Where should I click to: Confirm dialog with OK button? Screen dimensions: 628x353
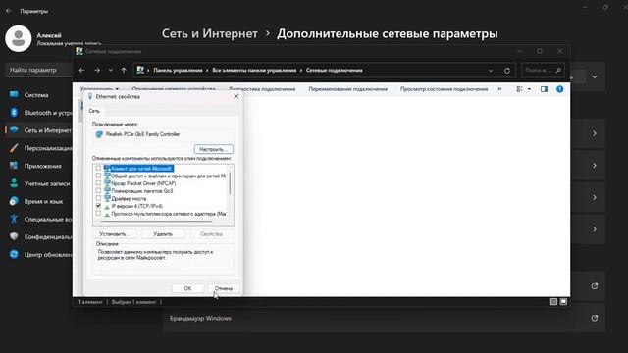coord(187,288)
